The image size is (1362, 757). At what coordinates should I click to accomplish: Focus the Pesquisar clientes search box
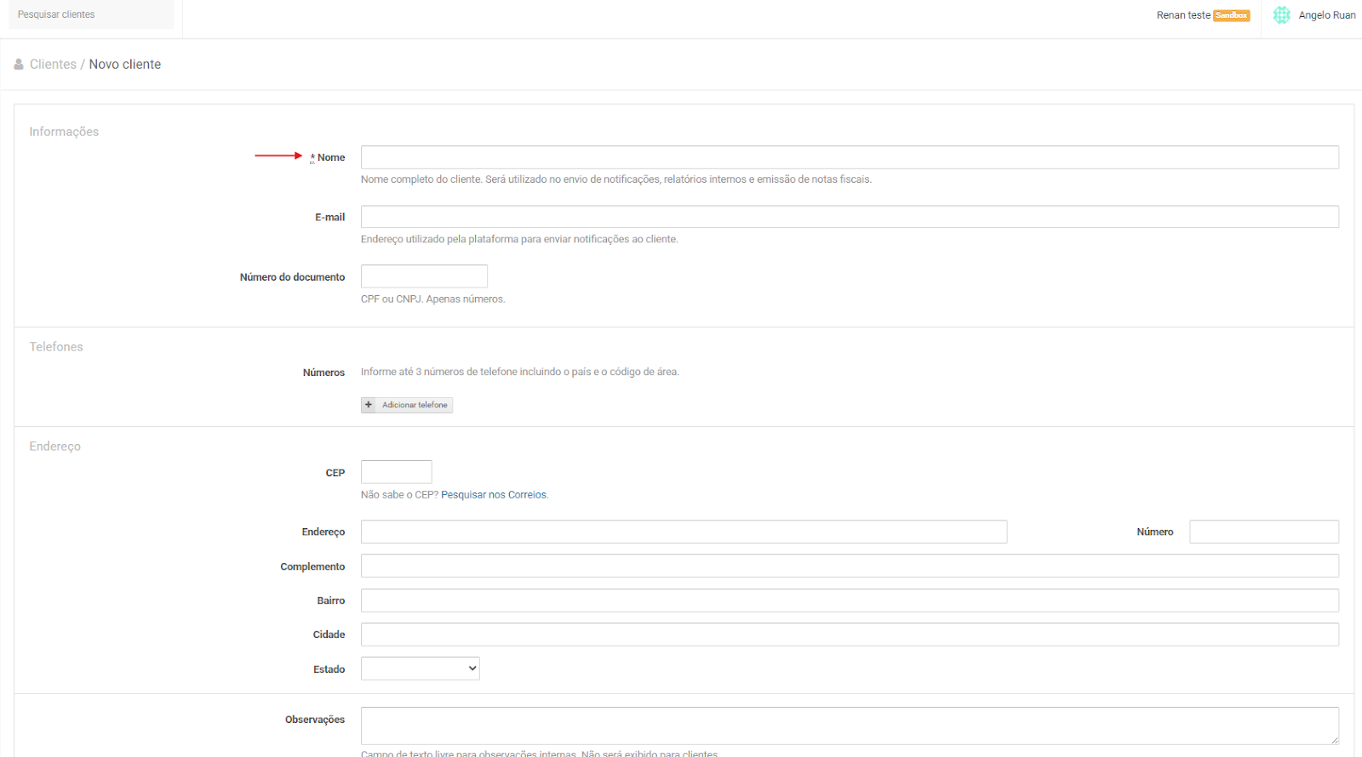(x=91, y=14)
